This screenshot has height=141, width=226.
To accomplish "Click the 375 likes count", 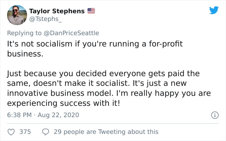I will [x=25, y=132].
